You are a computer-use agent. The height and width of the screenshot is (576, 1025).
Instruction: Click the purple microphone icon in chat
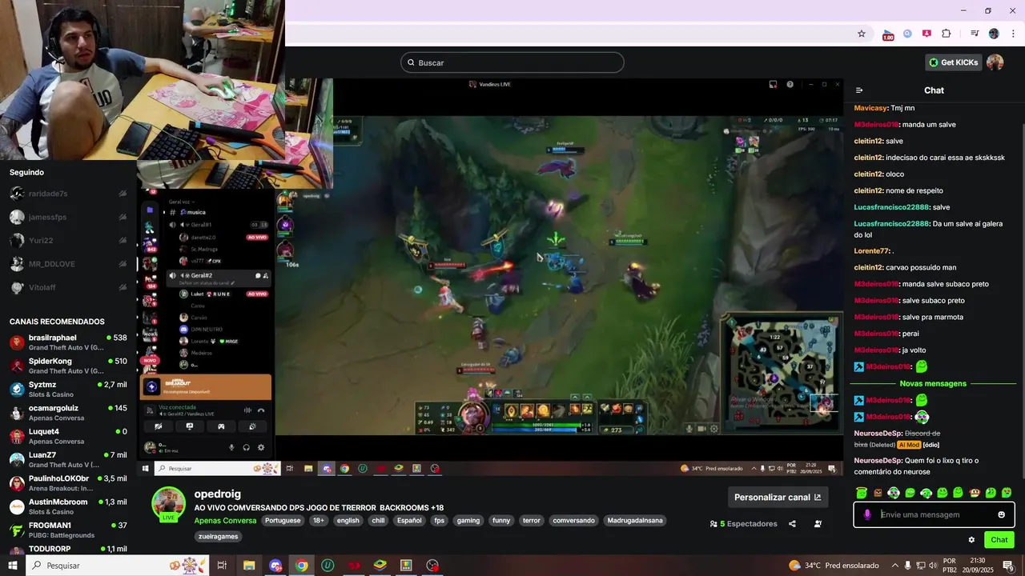pyautogui.click(x=867, y=514)
